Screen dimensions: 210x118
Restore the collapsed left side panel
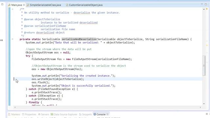(2, 4)
